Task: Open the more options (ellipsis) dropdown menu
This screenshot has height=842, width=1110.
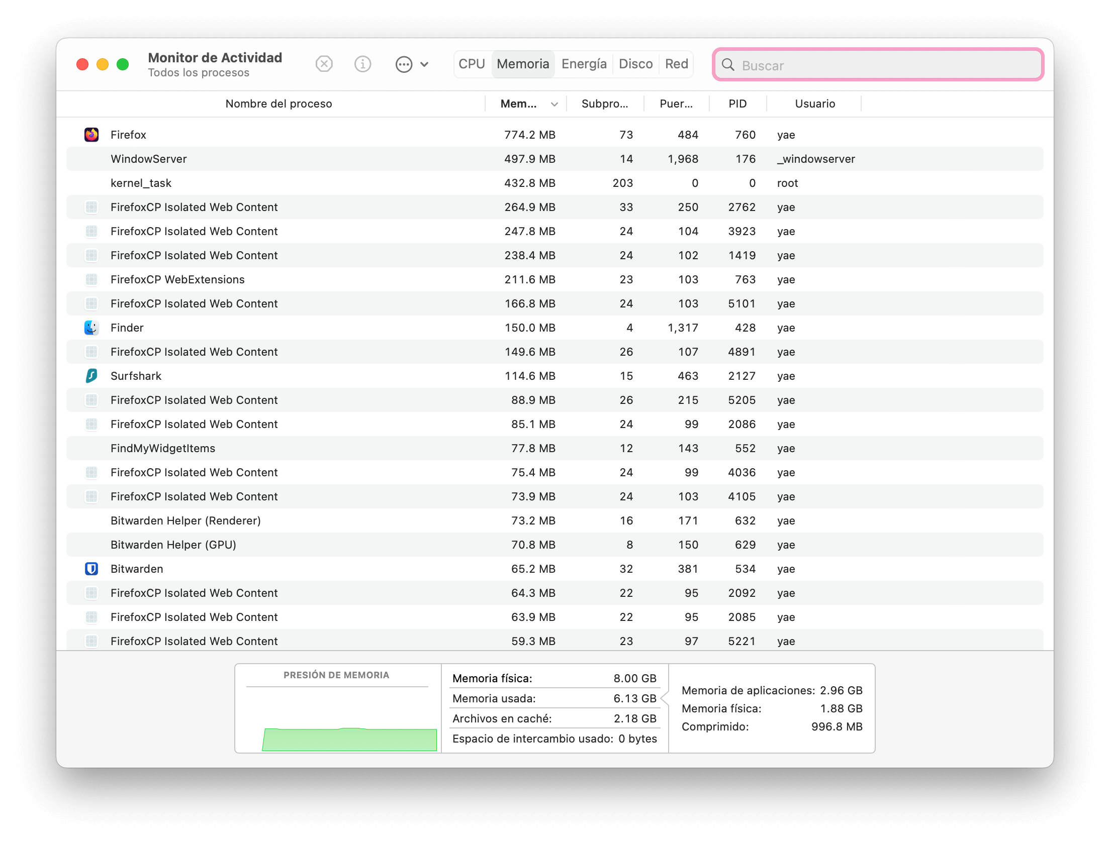Action: point(404,64)
